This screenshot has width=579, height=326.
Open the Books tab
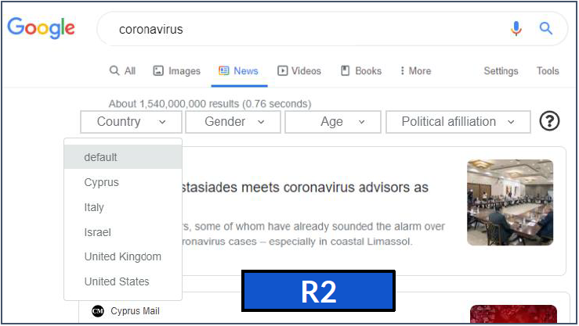tap(361, 70)
